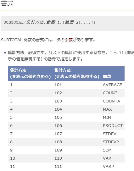Click the 非表示の値も含める column header

30,73
